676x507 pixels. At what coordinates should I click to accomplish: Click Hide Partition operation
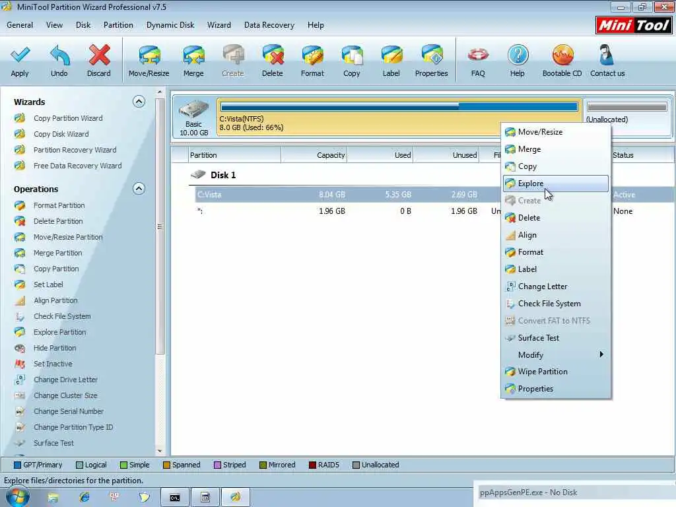(55, 348)
